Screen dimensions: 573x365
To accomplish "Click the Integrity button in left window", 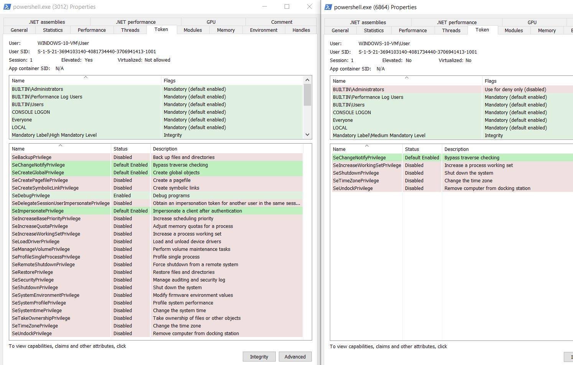I will 259,357.
